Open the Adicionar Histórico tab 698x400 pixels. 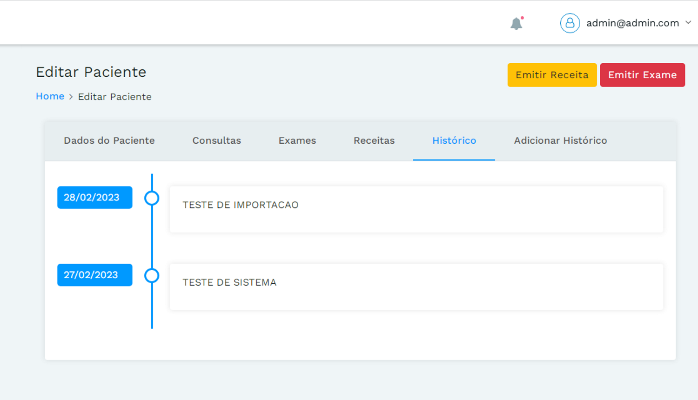pyautogui.click(x=560, y=140)
